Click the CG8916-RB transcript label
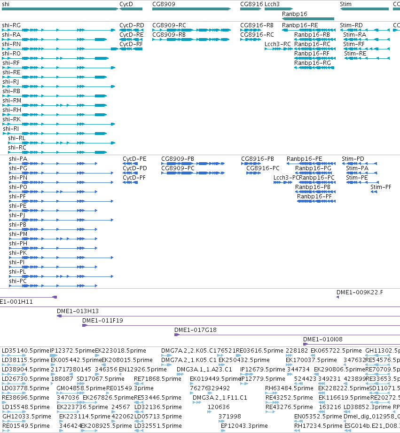Image resolution: width=400 pixels, height=433 pixels. (x=257, y=25)
